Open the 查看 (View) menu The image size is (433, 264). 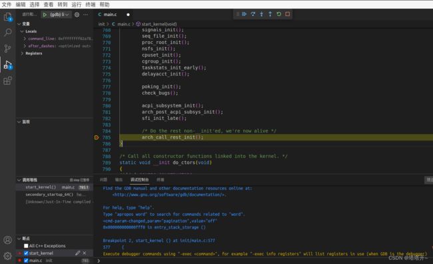tap(49, 5)
